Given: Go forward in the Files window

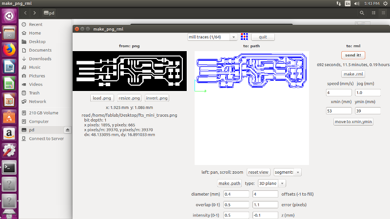Looking at the screenshot, I should pyautogui.click(x=35, y=13).
